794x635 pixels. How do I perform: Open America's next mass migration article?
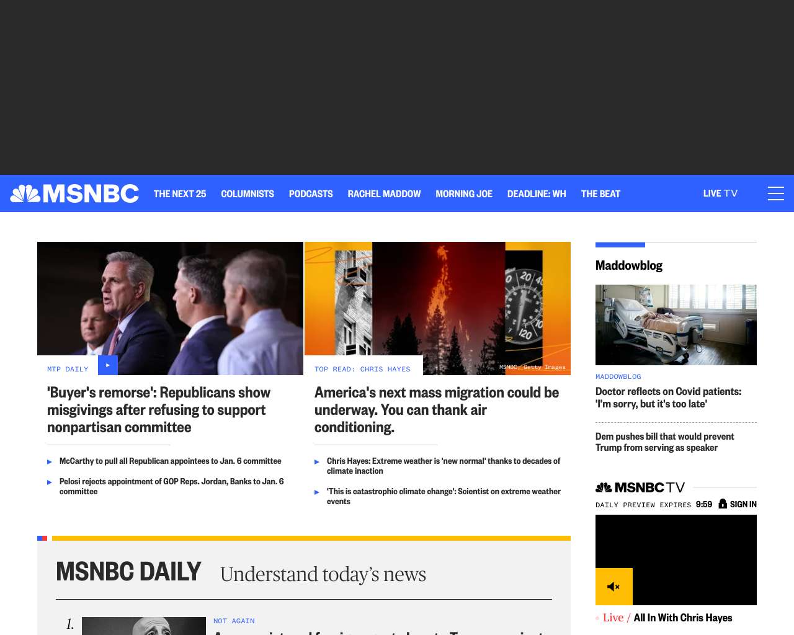pyautogui.click(x=437, y=410)
